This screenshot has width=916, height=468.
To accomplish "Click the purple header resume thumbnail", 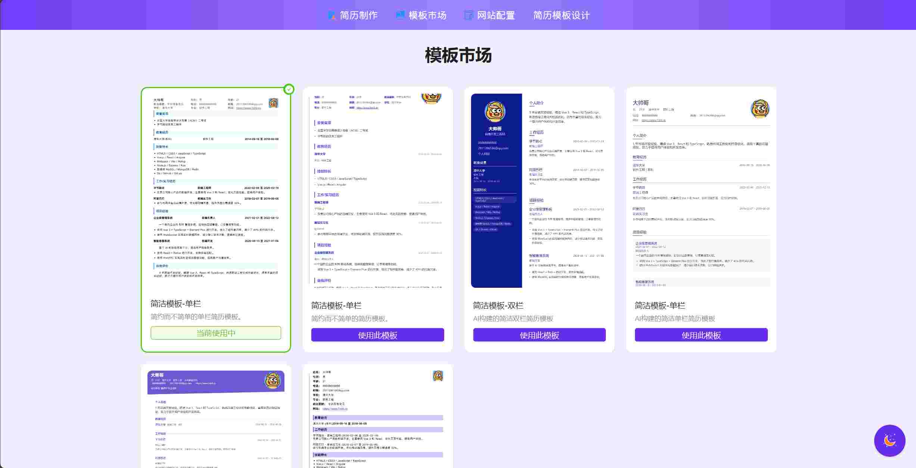I will (216, 418).
